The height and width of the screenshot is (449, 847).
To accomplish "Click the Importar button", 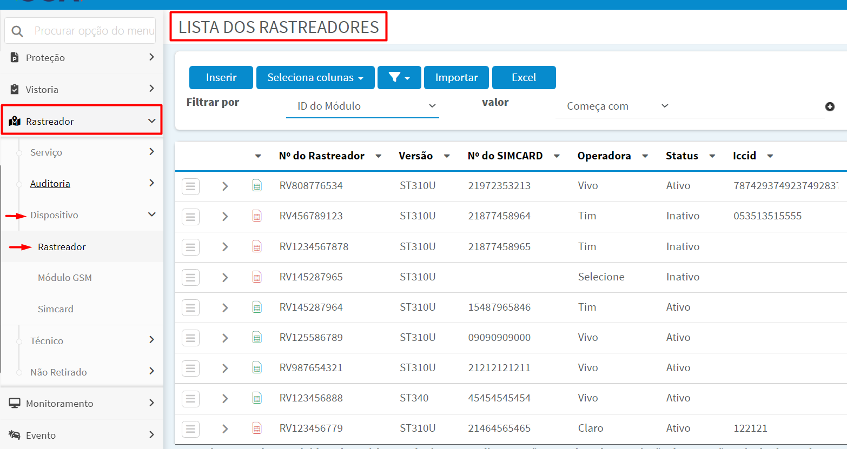I will [x=456, y=77].
